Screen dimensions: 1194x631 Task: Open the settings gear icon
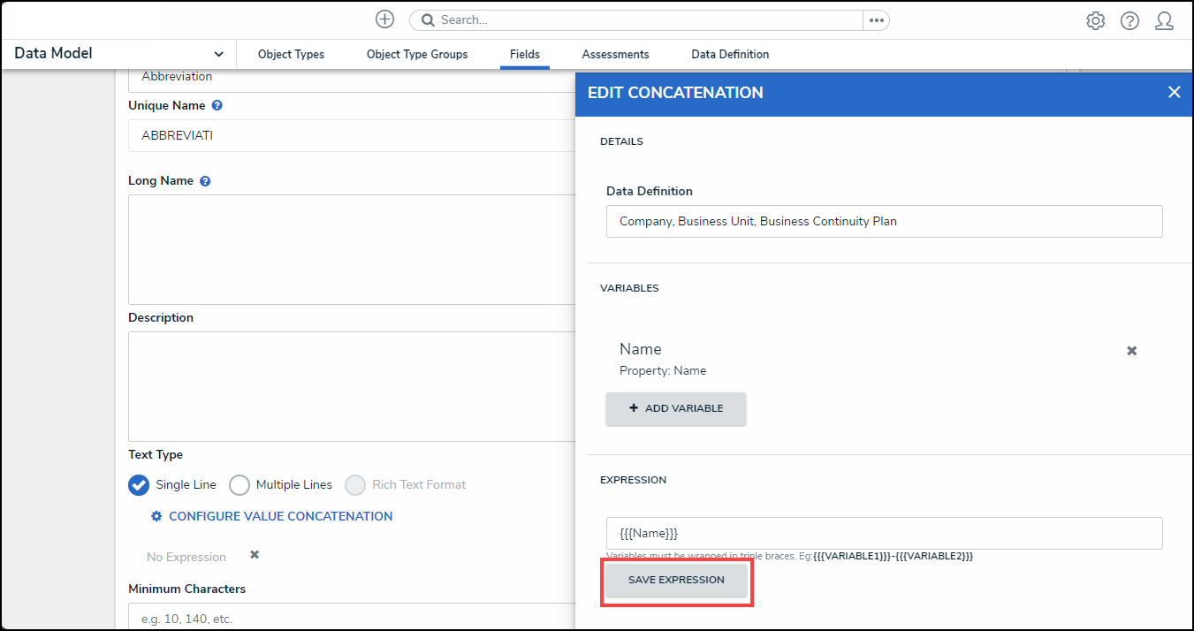(1096, 21)
